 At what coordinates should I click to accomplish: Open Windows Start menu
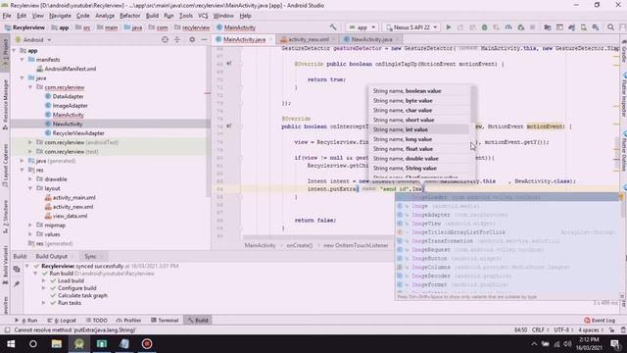point(11,344)
